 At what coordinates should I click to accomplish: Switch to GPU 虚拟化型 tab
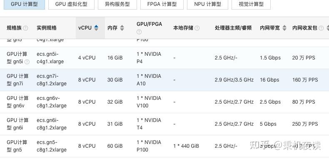[x=71, y=4]
